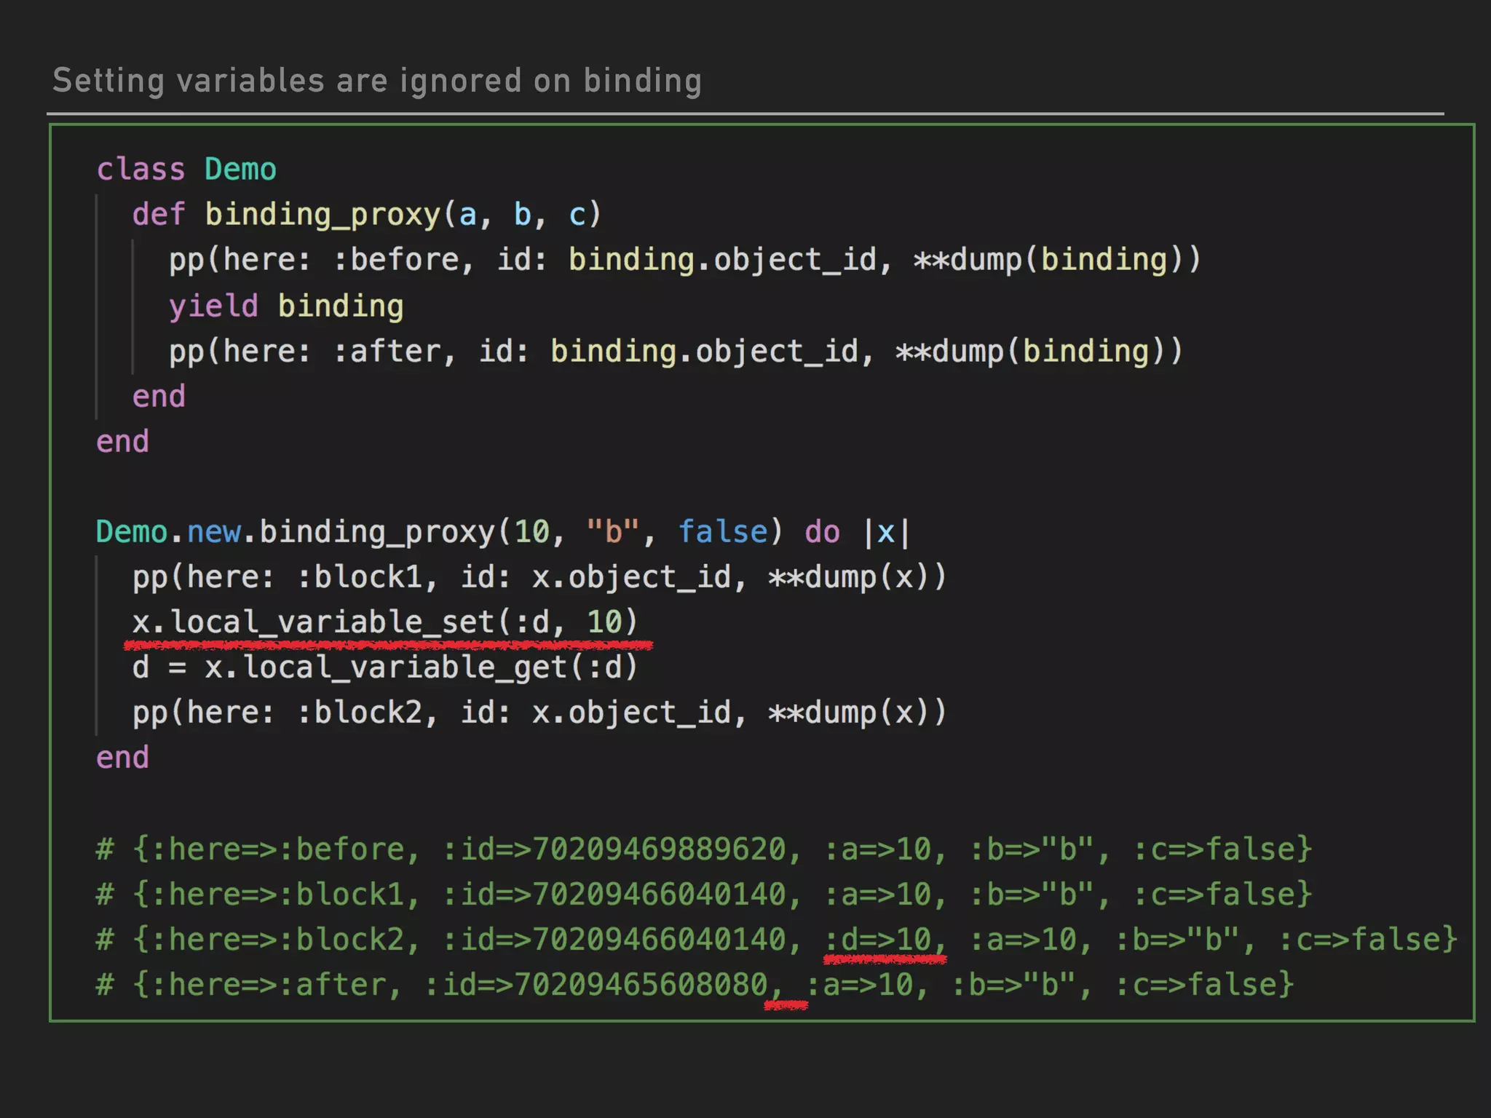Click the 'Demo.new' call expression
Viewport: 1491px width, 1118px height.
[169, 532]
